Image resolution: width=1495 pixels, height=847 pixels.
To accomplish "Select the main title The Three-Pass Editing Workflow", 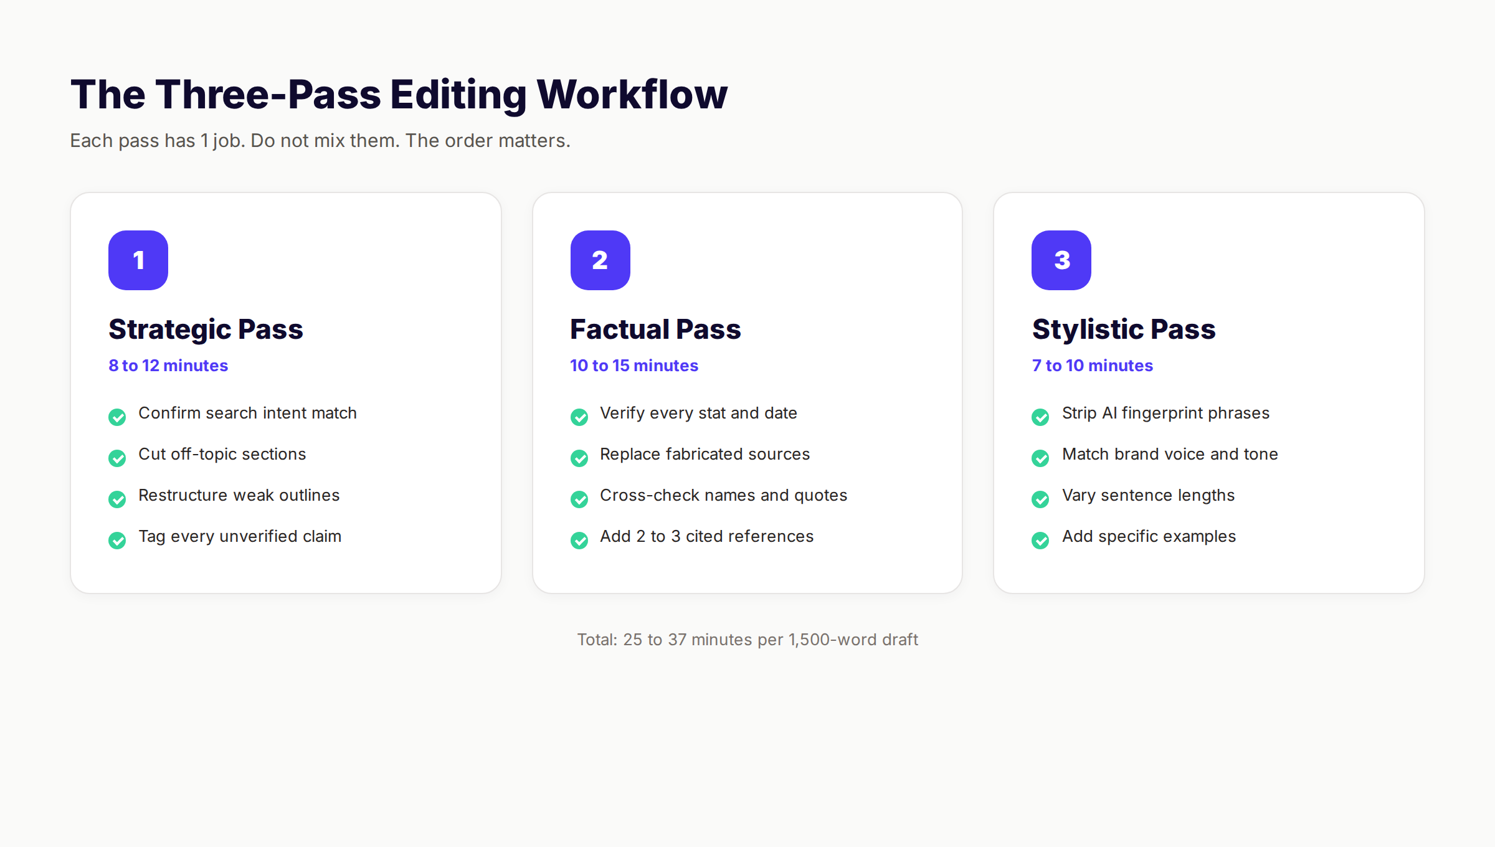I will pos(399,95).
